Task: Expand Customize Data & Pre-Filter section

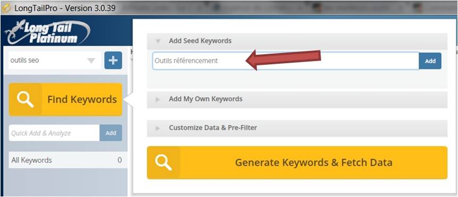Action: (x=158, y=128)
